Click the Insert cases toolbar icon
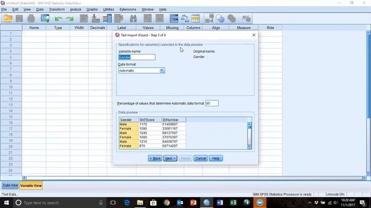This screenshot has width=371, height=208. (147, 18)
